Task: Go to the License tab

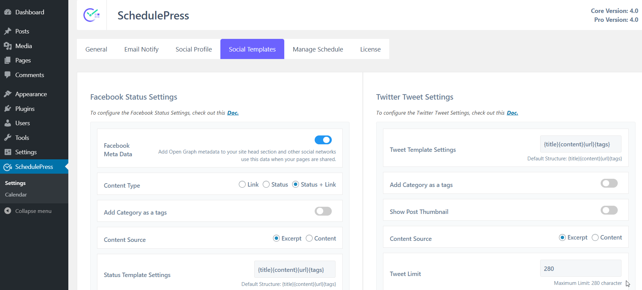Action: [x=370, y=49]
